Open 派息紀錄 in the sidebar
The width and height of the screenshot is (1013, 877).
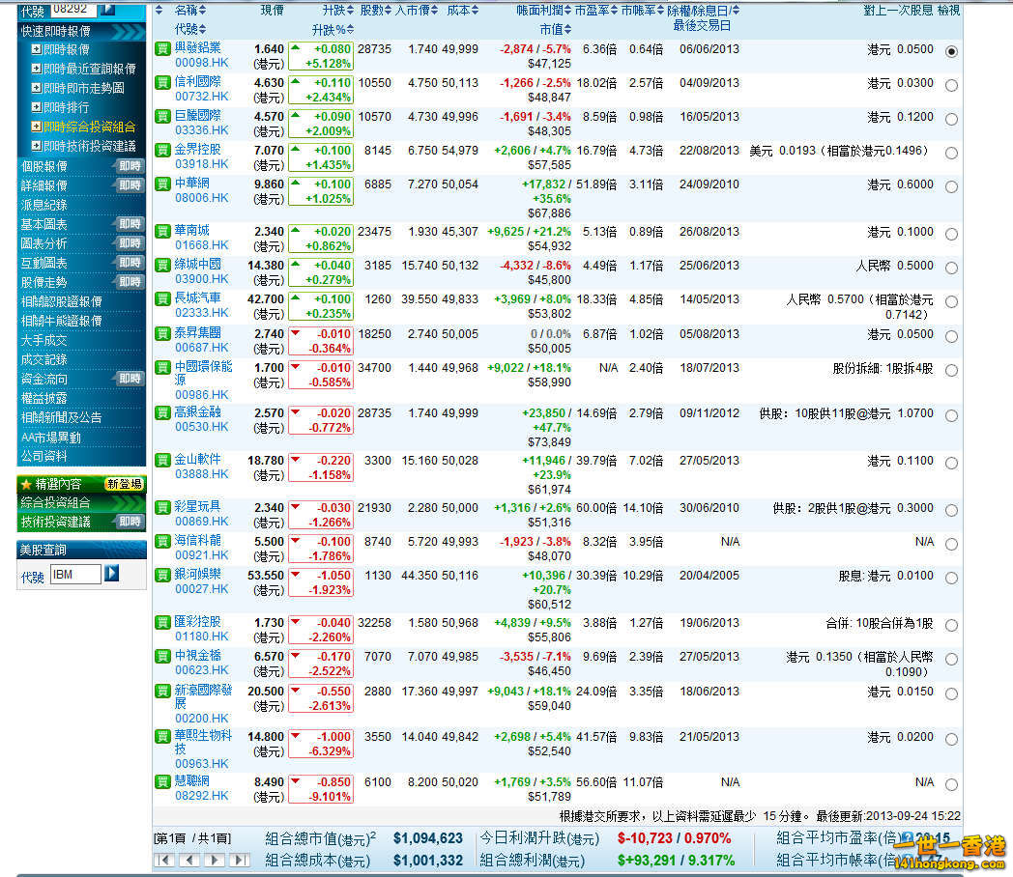pos(43,205)
